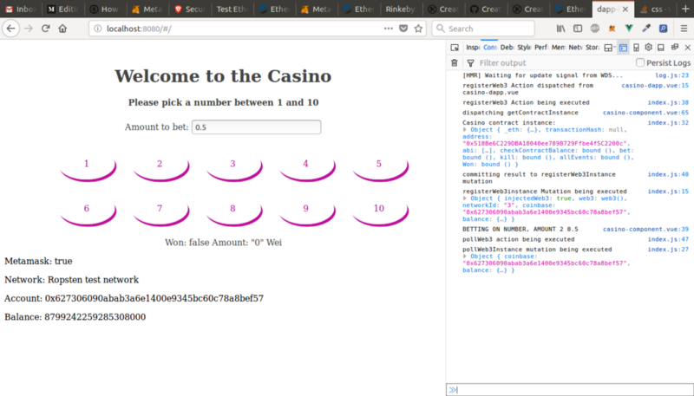Bet on number 7
694x396 pixels.
161,212
